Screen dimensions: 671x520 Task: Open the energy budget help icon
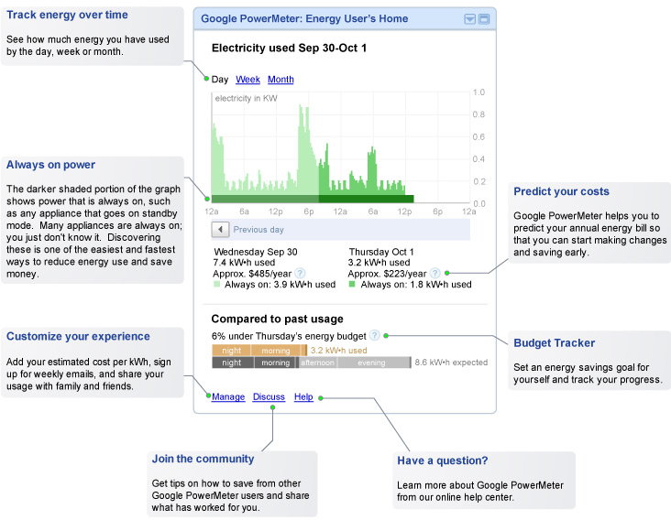point(374,335)
